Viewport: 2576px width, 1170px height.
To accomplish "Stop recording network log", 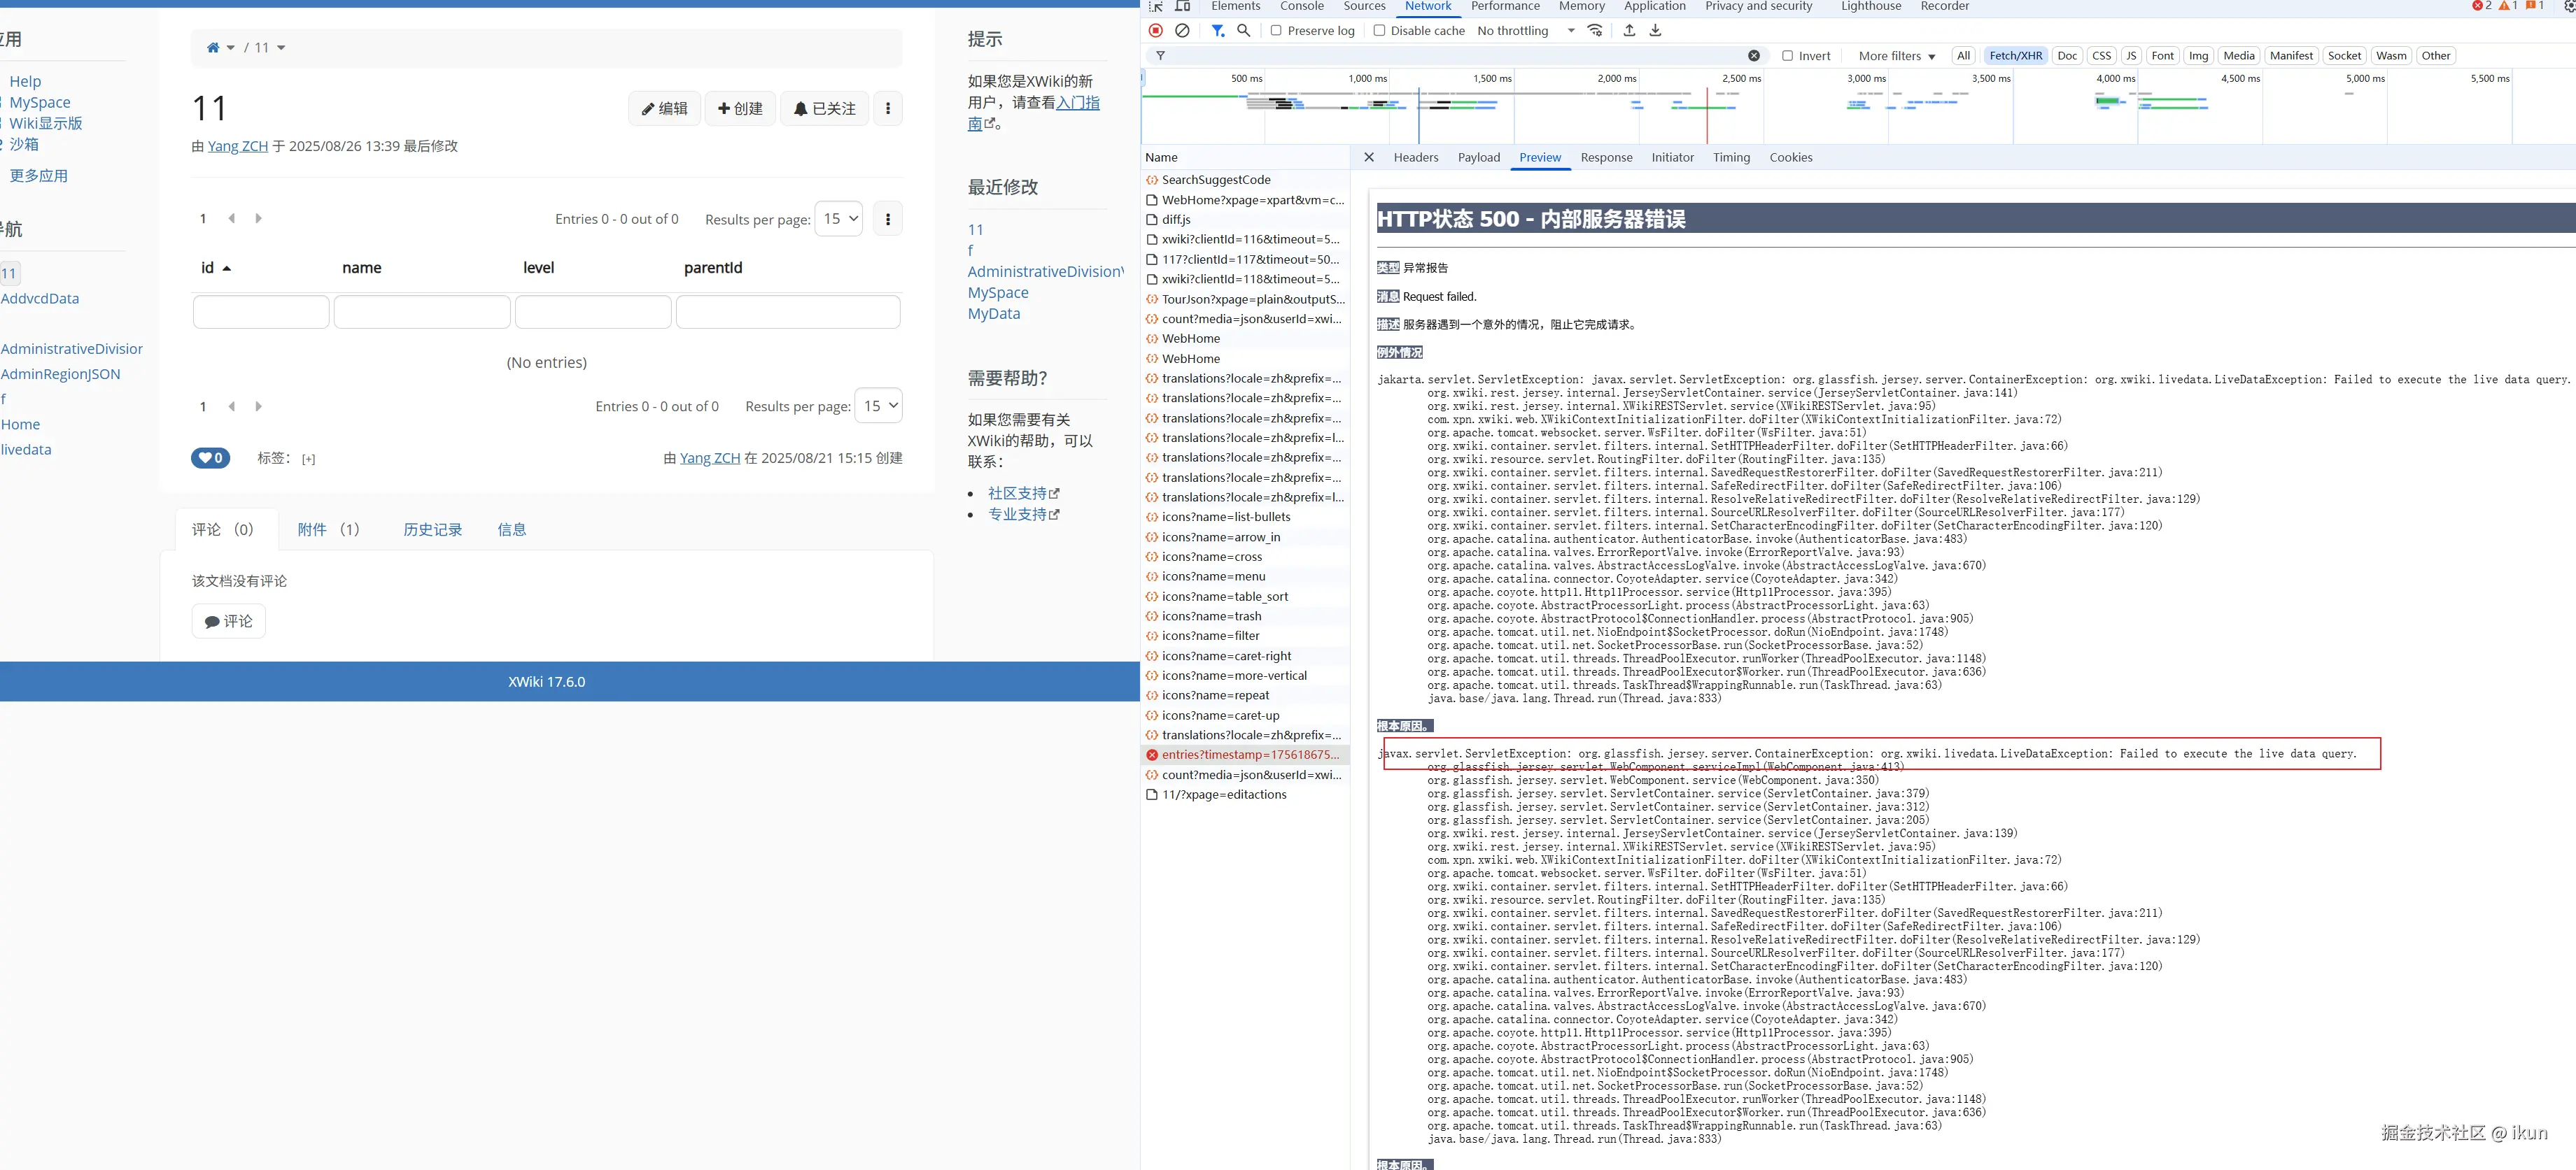I will point(1156,31).
